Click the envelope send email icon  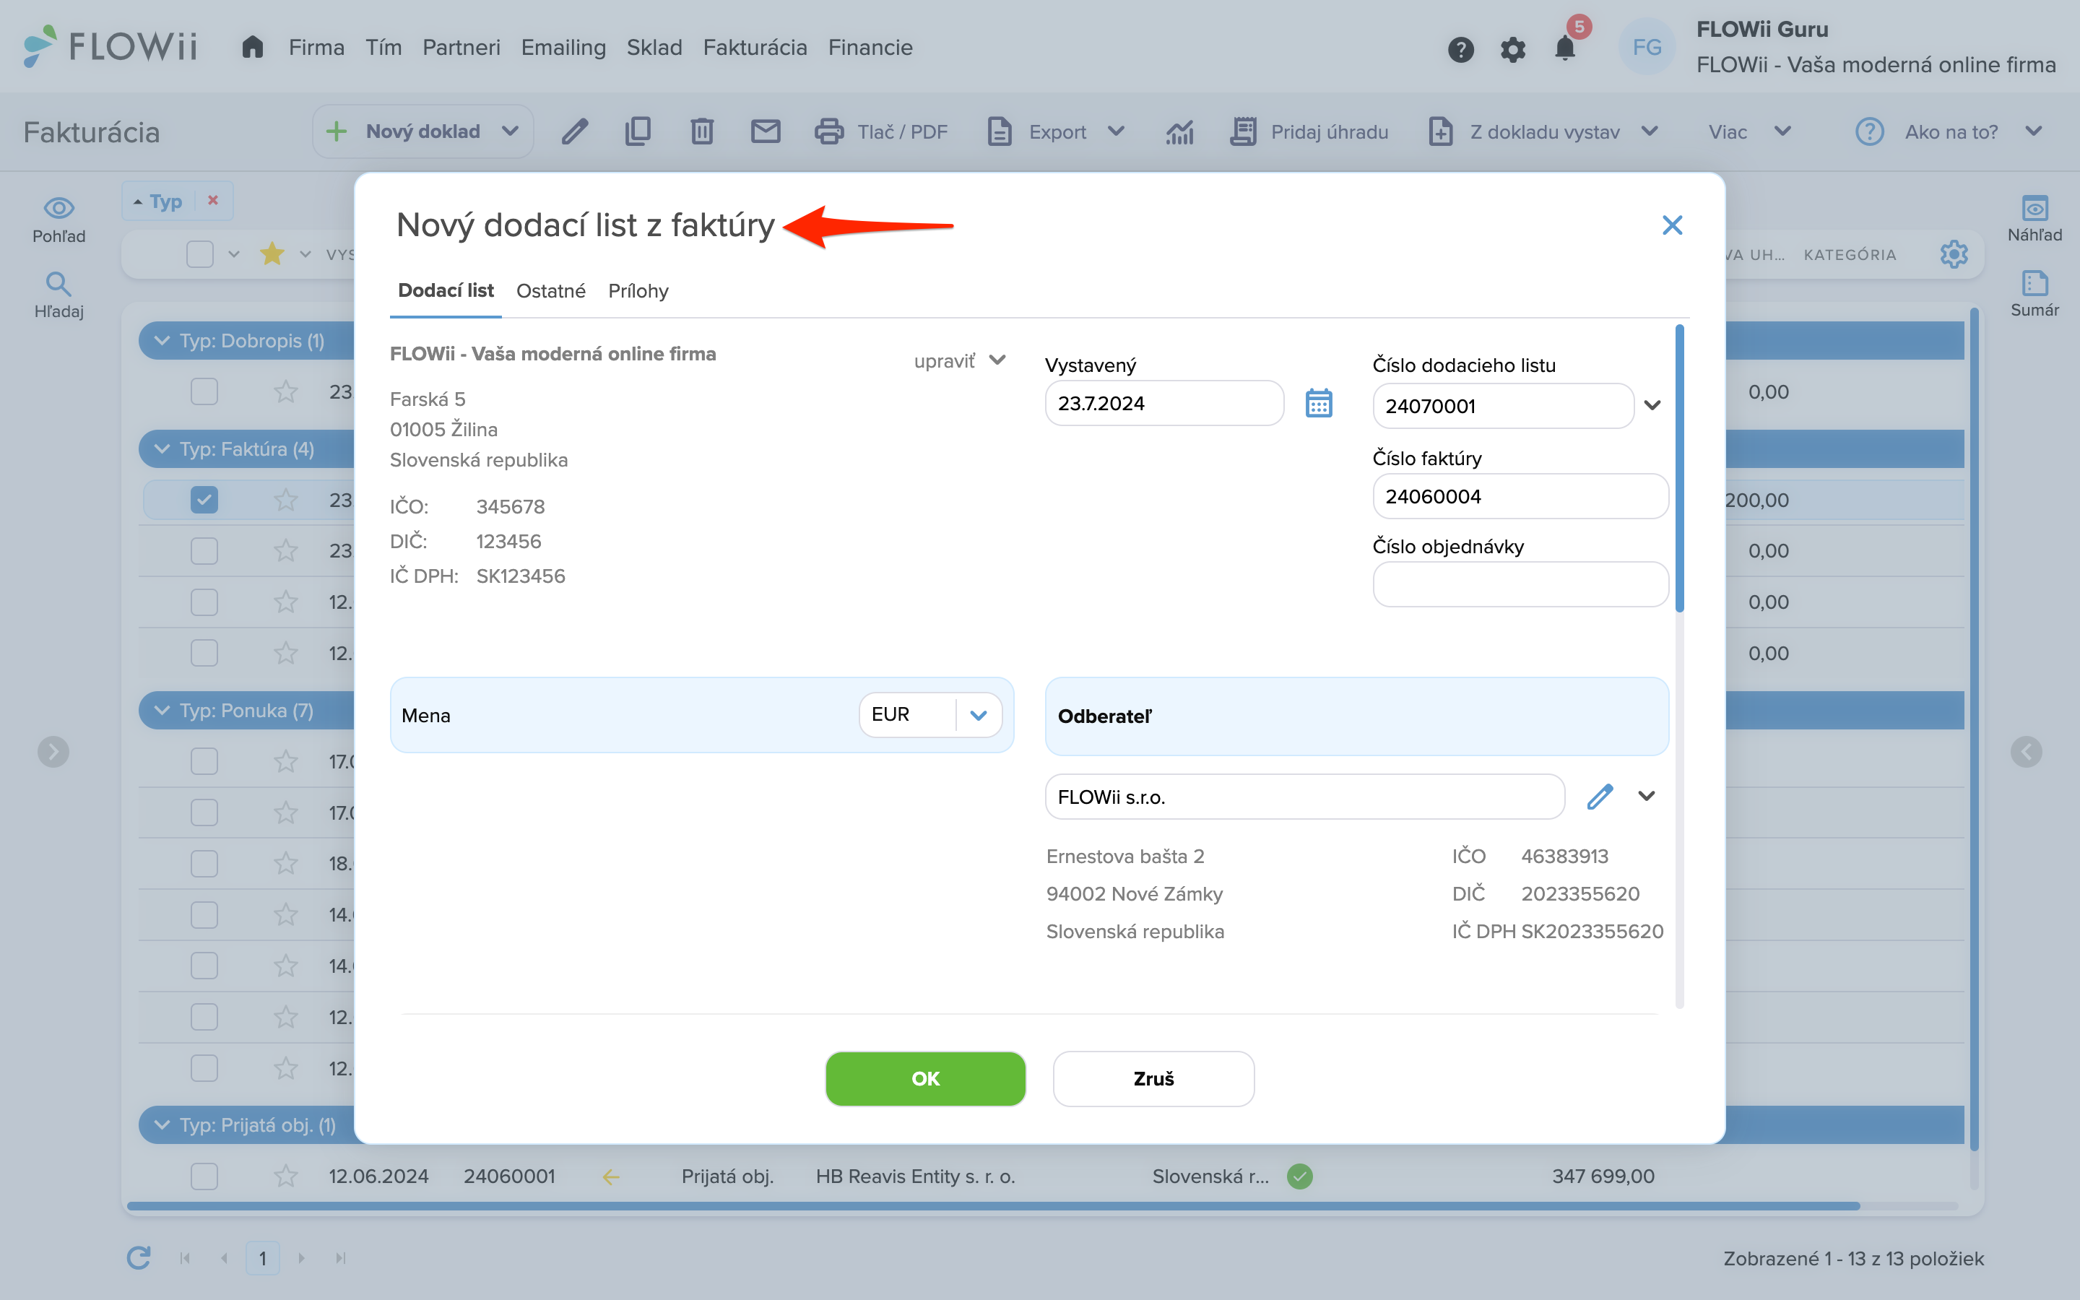(765, 131)
